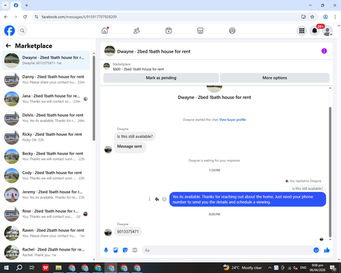Screen dimensions: 341x273
Task: Open the GIF picker icon
Action: click(x=135, y=250)
